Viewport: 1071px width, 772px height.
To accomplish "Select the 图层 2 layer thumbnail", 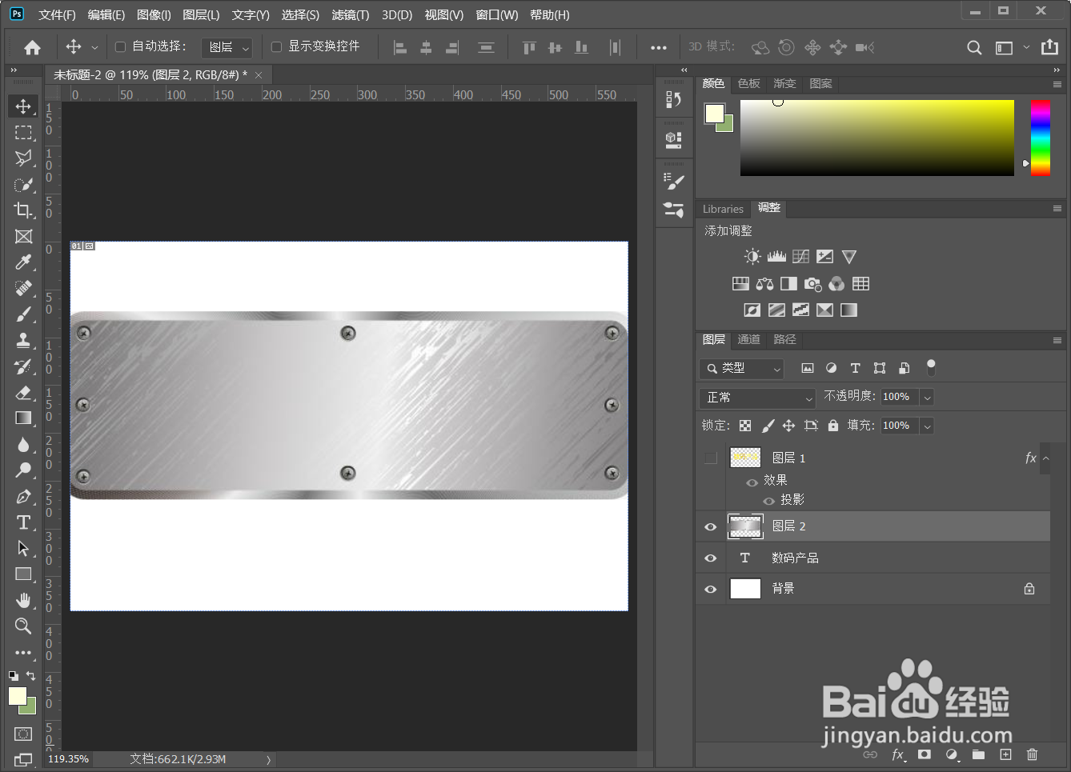I will [x=745, y=526].
